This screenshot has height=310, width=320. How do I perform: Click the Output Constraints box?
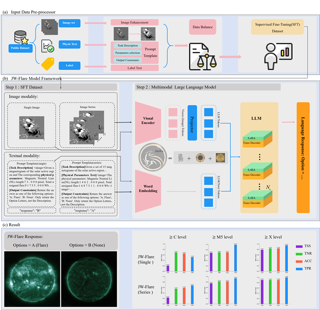click(x=127, y=60)
